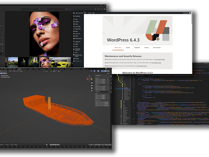Screen dimensions: 209x157
Task: Open release notes link for Version 6.4.3
Action: [x=160, y=60]
